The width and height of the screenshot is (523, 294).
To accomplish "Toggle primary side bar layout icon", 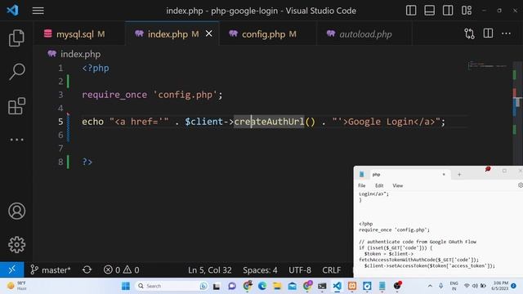I will tap(411, 11).
